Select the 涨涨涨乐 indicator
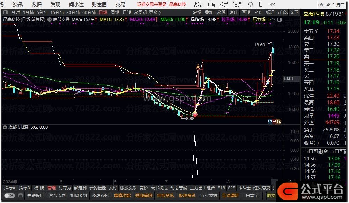The image size is (349, 203). click(x=128, y=188)
